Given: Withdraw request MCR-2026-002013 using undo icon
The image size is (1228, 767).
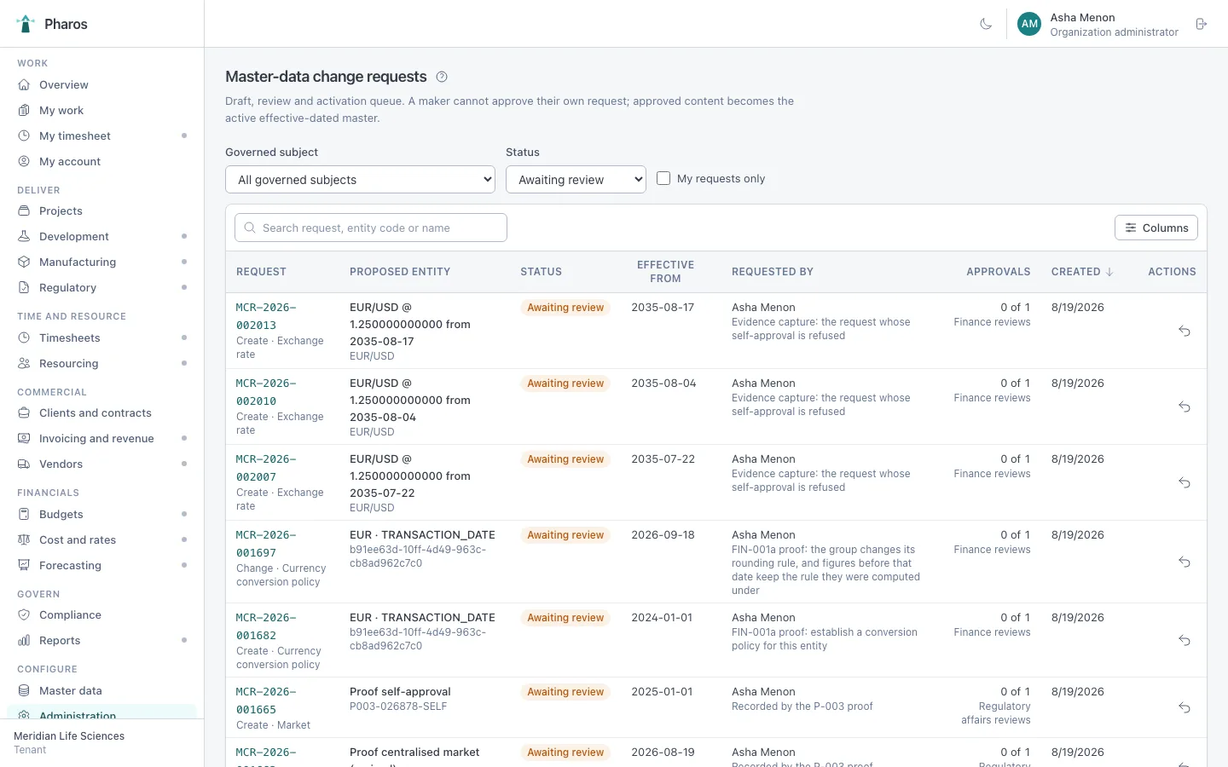Looking at the screenshot, I should click(1185, 331).
